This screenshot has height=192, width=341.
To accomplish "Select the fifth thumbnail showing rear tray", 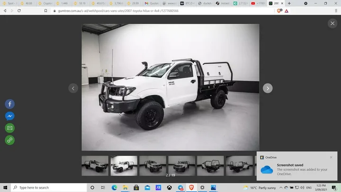I will [210, 165].
